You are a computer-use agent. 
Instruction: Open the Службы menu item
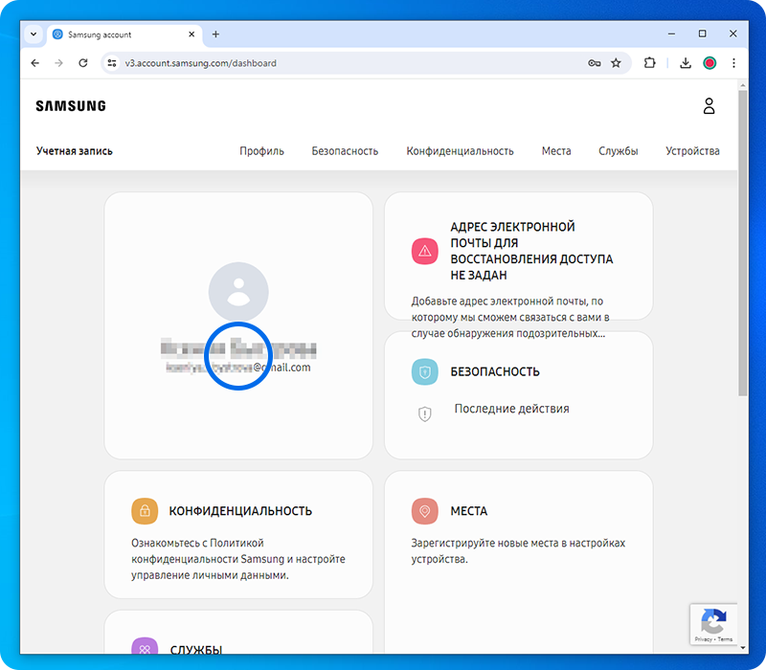pos(618,151)
